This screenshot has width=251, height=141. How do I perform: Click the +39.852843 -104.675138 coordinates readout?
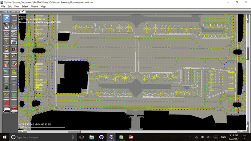[x=35, y=124]
